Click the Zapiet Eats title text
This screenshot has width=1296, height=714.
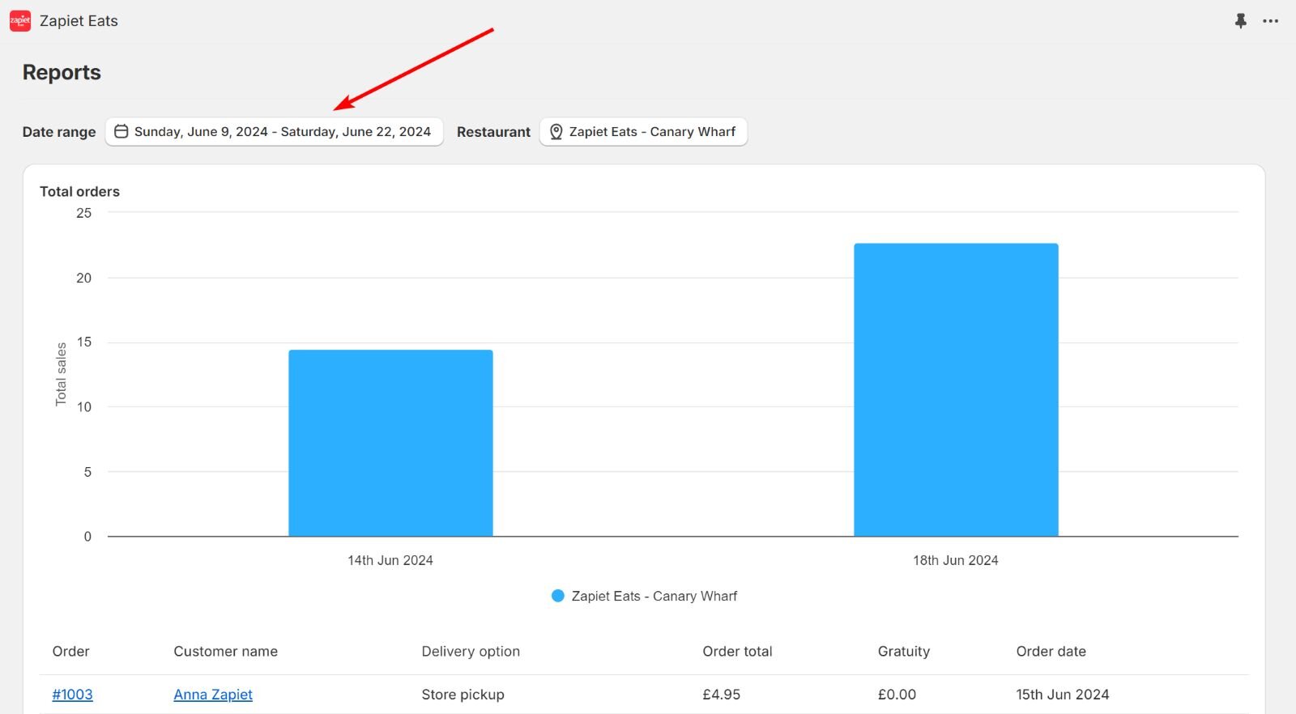tap(79, 21)
